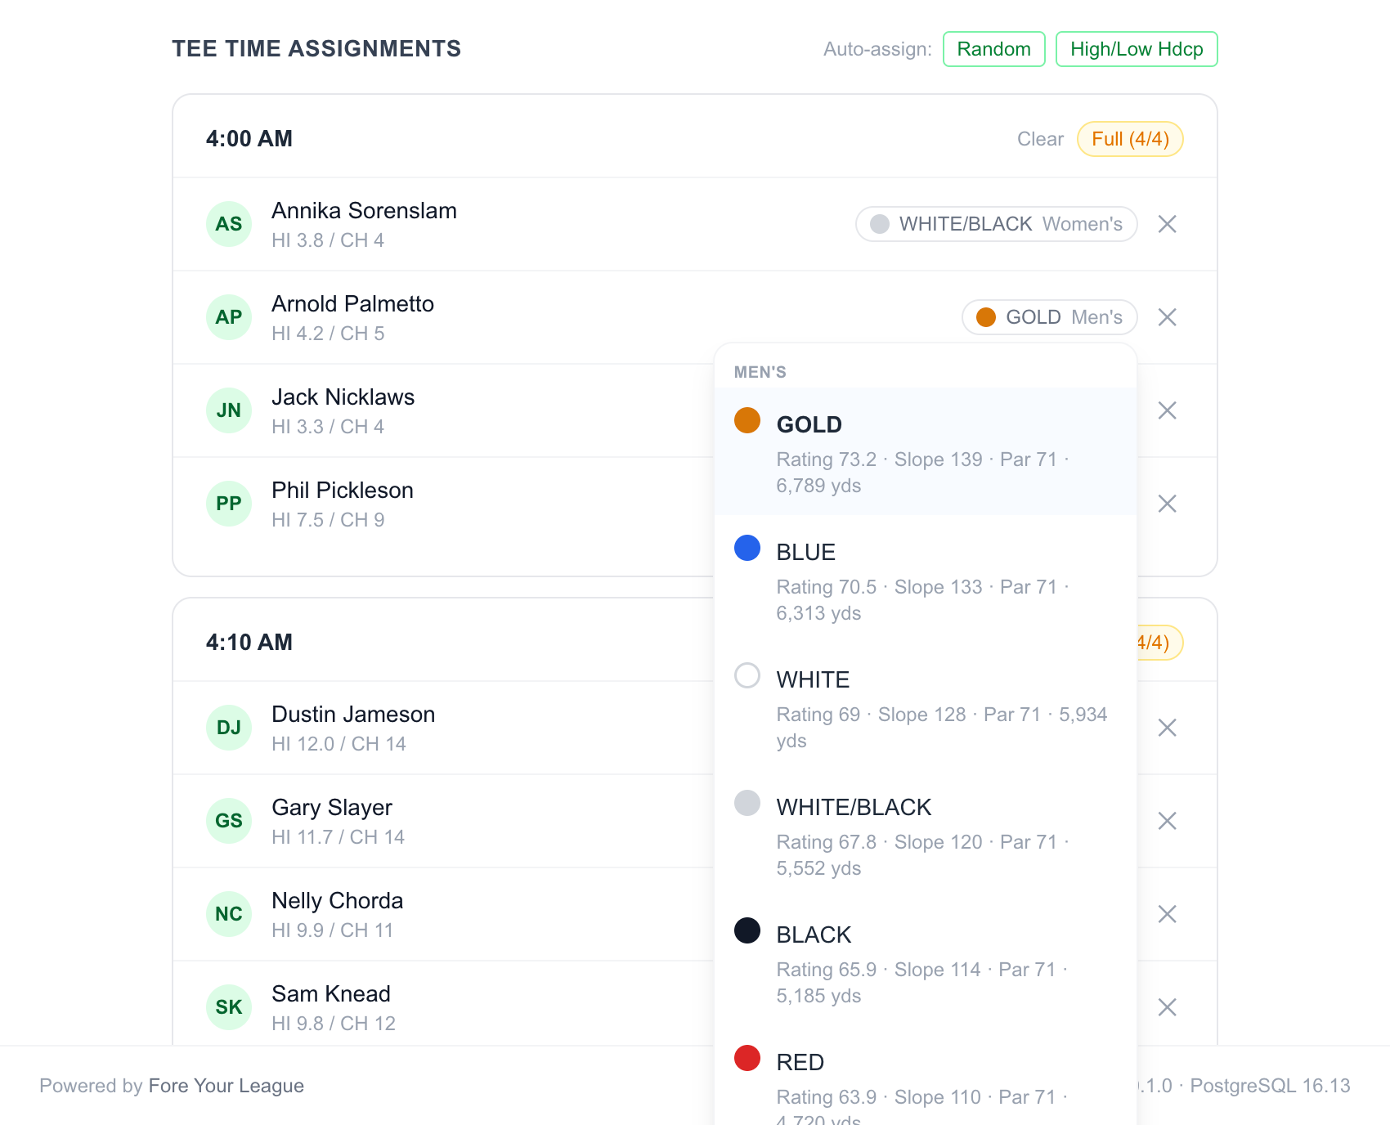Screen dimensions: 1390x1125
Task: Select the BLACK tee option
Action: click(926, 961)
